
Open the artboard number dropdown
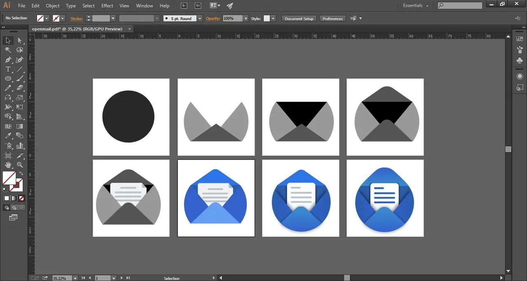(x=114, y=278)
